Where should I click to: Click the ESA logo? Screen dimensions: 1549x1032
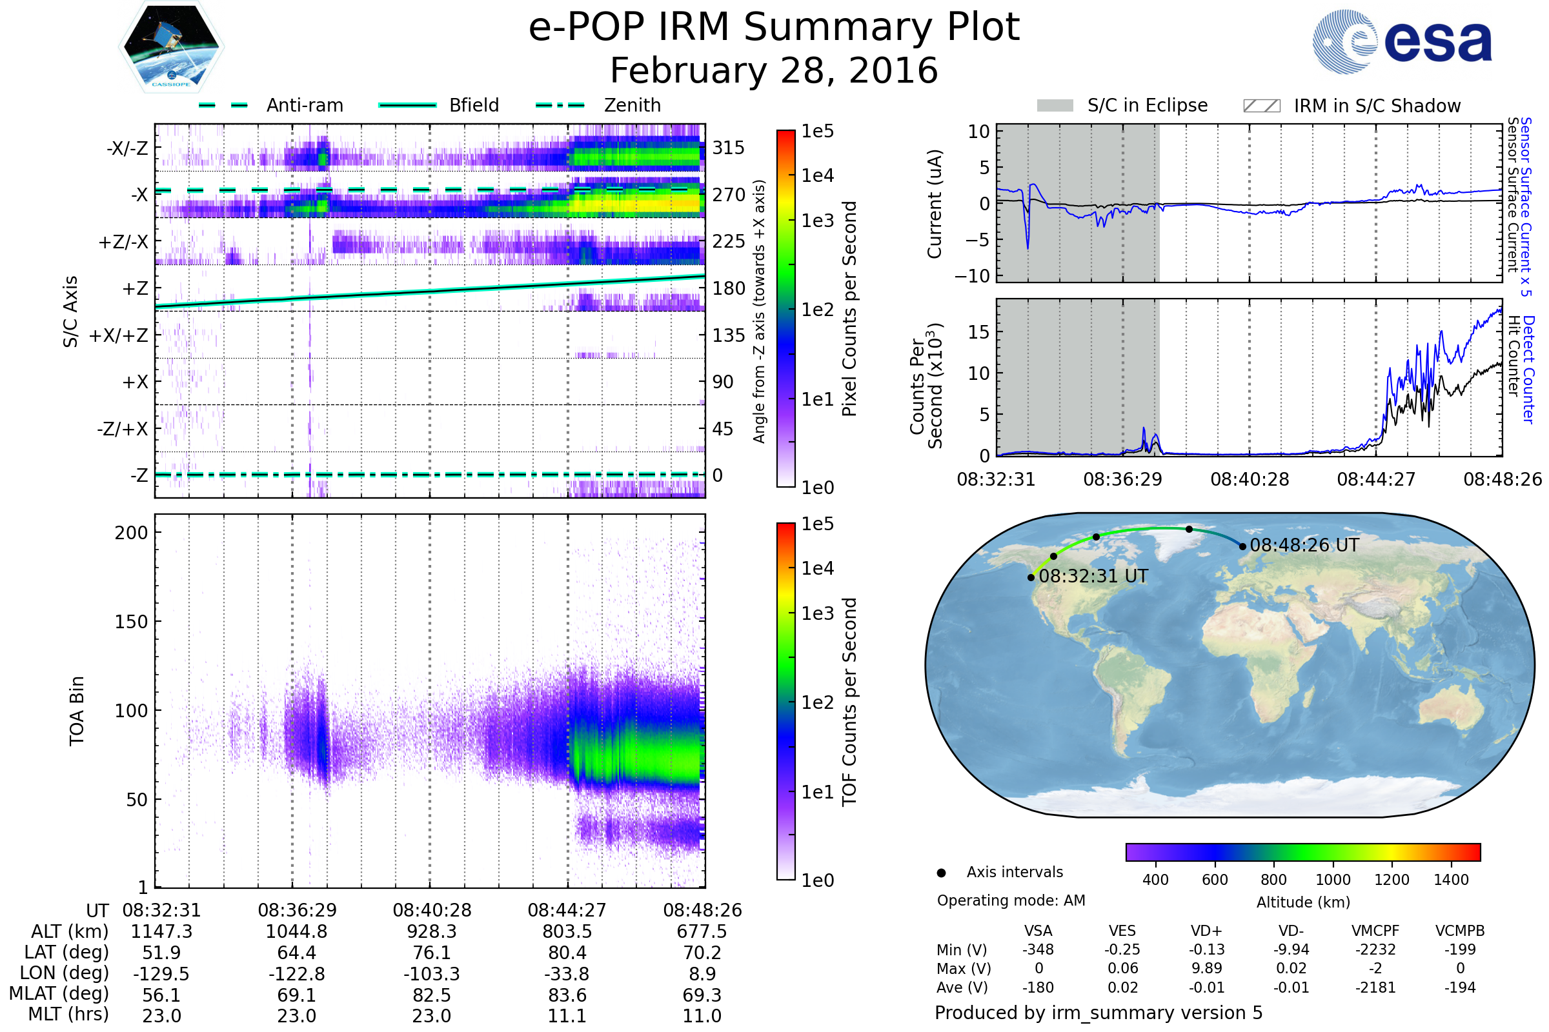(1401, 41)
